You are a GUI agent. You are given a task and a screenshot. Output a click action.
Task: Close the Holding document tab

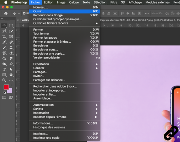click(x=18, y=20)
